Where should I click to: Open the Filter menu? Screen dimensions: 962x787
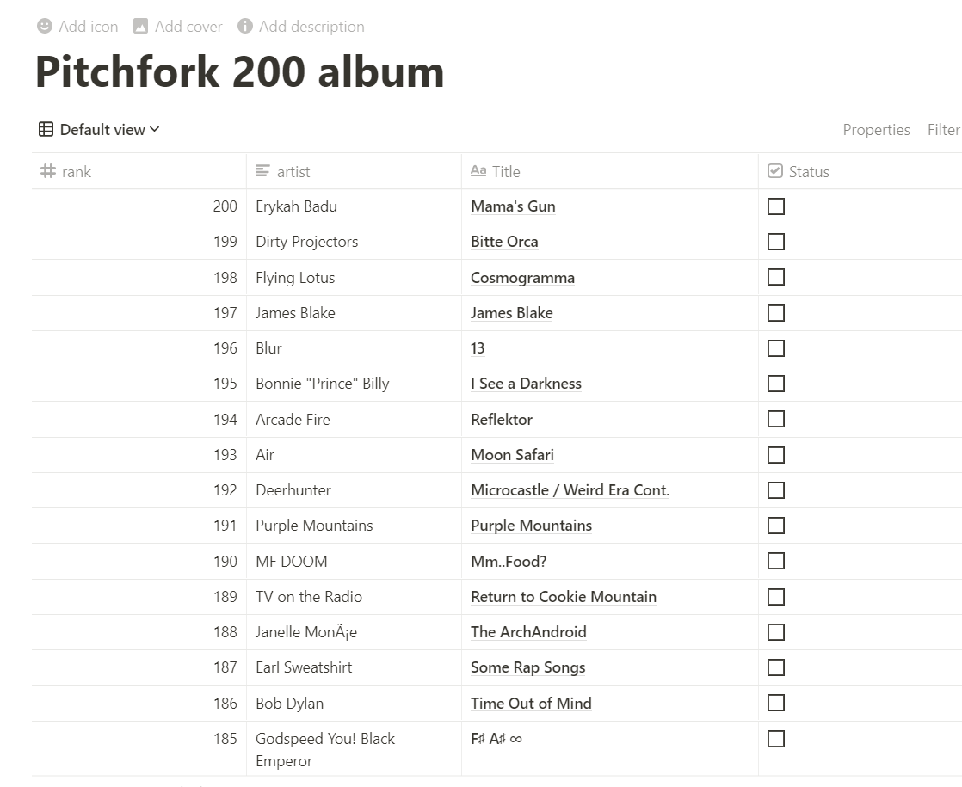point(943,129)
